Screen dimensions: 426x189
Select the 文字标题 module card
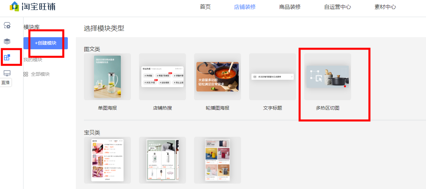click(273, 77)
